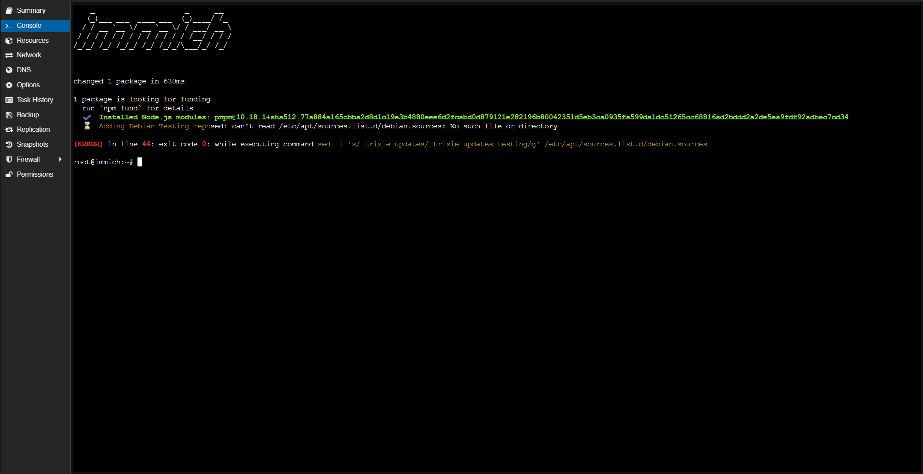Click the Permissions unlock icon
This screenshot has width=923, height=474.
[9, 174]
